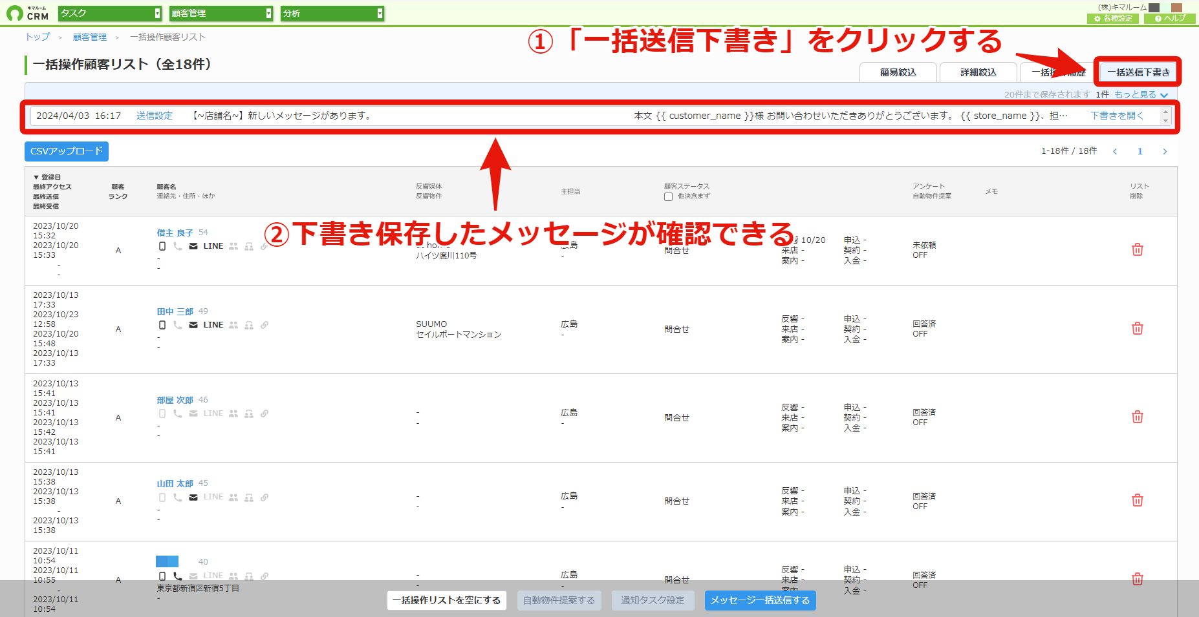Click link chain icon for 田中 三郎
This screenshot has height=617, width=1199.
coord(265,325)
